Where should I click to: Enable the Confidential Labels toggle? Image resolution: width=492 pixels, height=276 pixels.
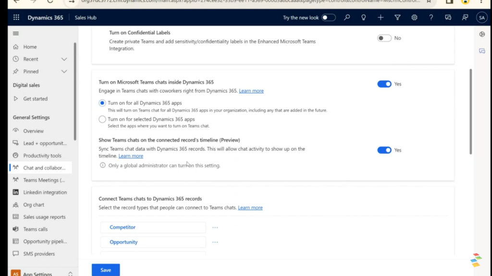(384, 38)
